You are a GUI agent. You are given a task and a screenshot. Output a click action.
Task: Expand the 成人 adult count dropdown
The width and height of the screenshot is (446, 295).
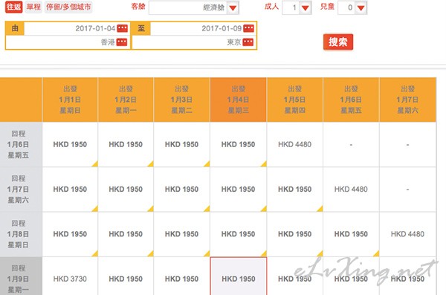(306, 7)
